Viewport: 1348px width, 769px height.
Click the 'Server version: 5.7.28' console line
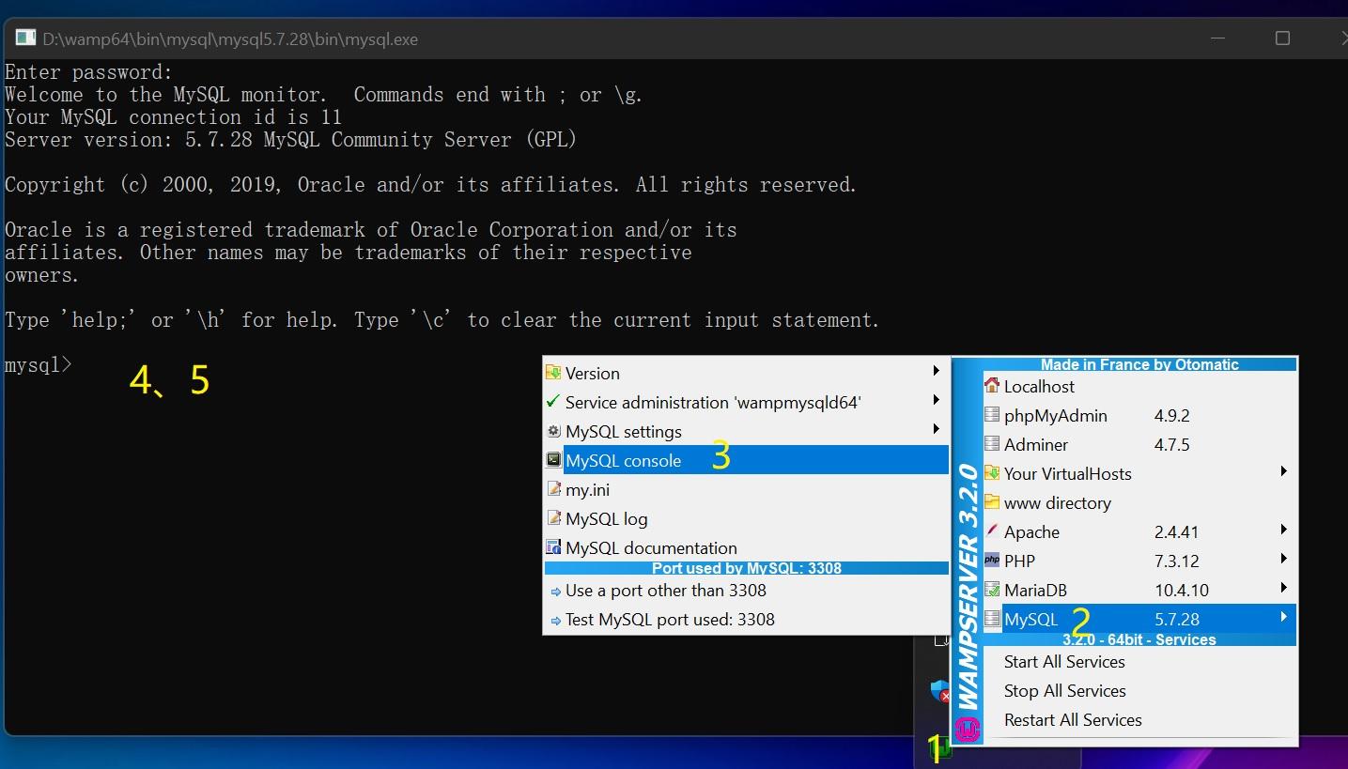pyautogui.click(x=290, y=140)
